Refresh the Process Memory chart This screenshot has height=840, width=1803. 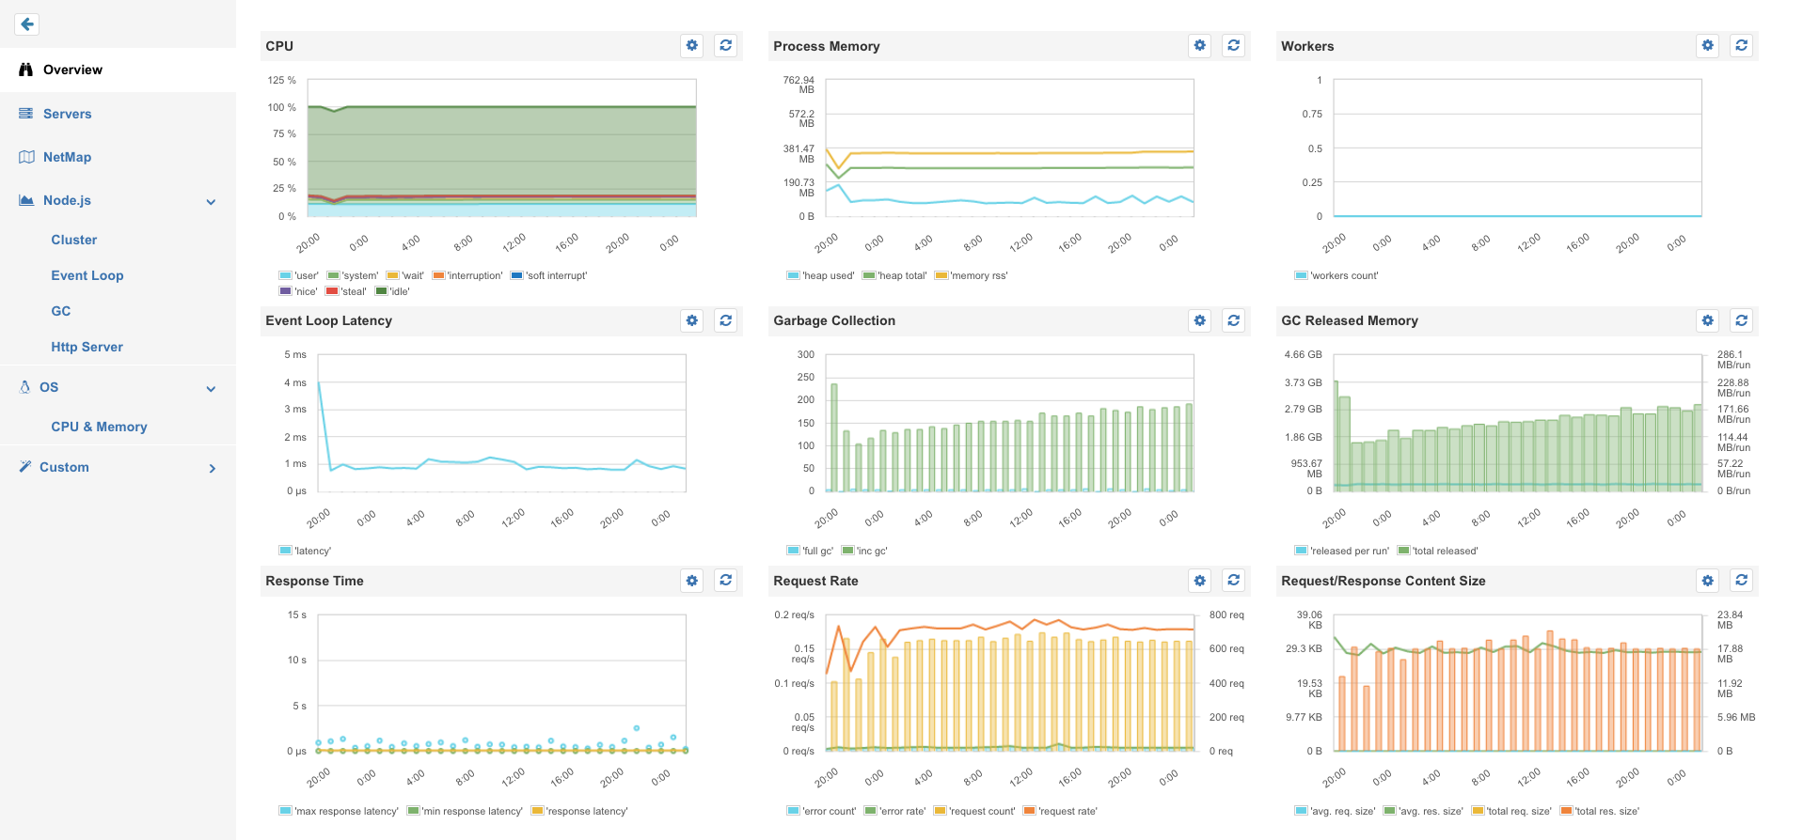[1234, 45]
